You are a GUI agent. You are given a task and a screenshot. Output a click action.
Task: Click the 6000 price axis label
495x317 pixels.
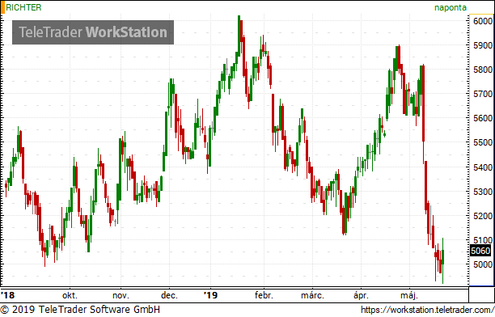pyautogui.click(x=483, y=21)
